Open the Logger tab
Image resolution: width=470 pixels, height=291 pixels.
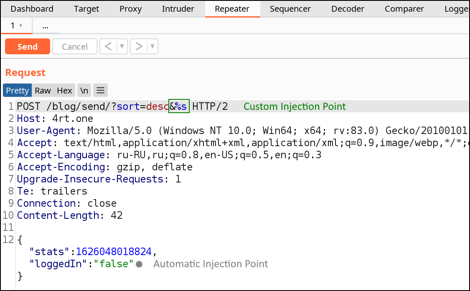(x=457, y=9)
